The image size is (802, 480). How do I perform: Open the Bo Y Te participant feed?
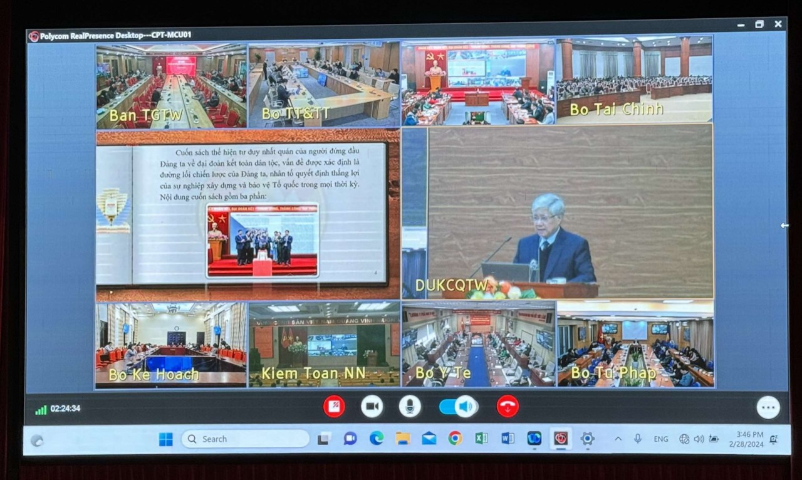click(478, 345)
